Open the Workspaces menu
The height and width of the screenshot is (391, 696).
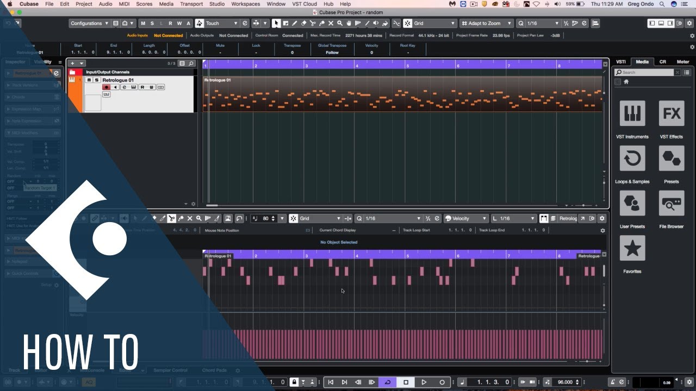point(246,4)
